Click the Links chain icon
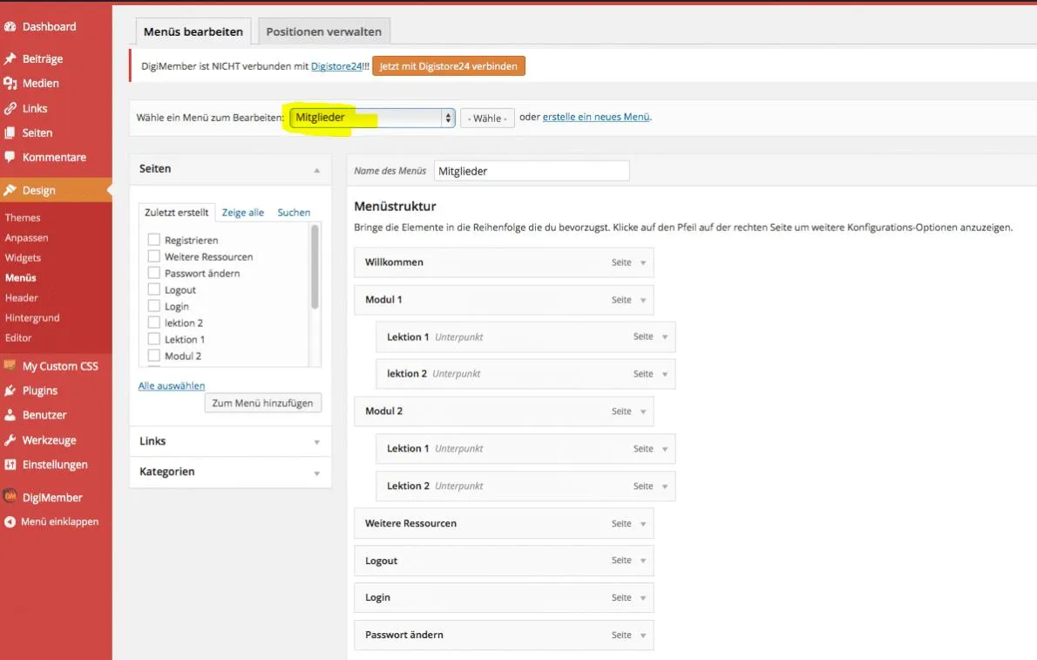Image resolution: width=1037 pixels, height=660 pixels. [x=10, y=109]
